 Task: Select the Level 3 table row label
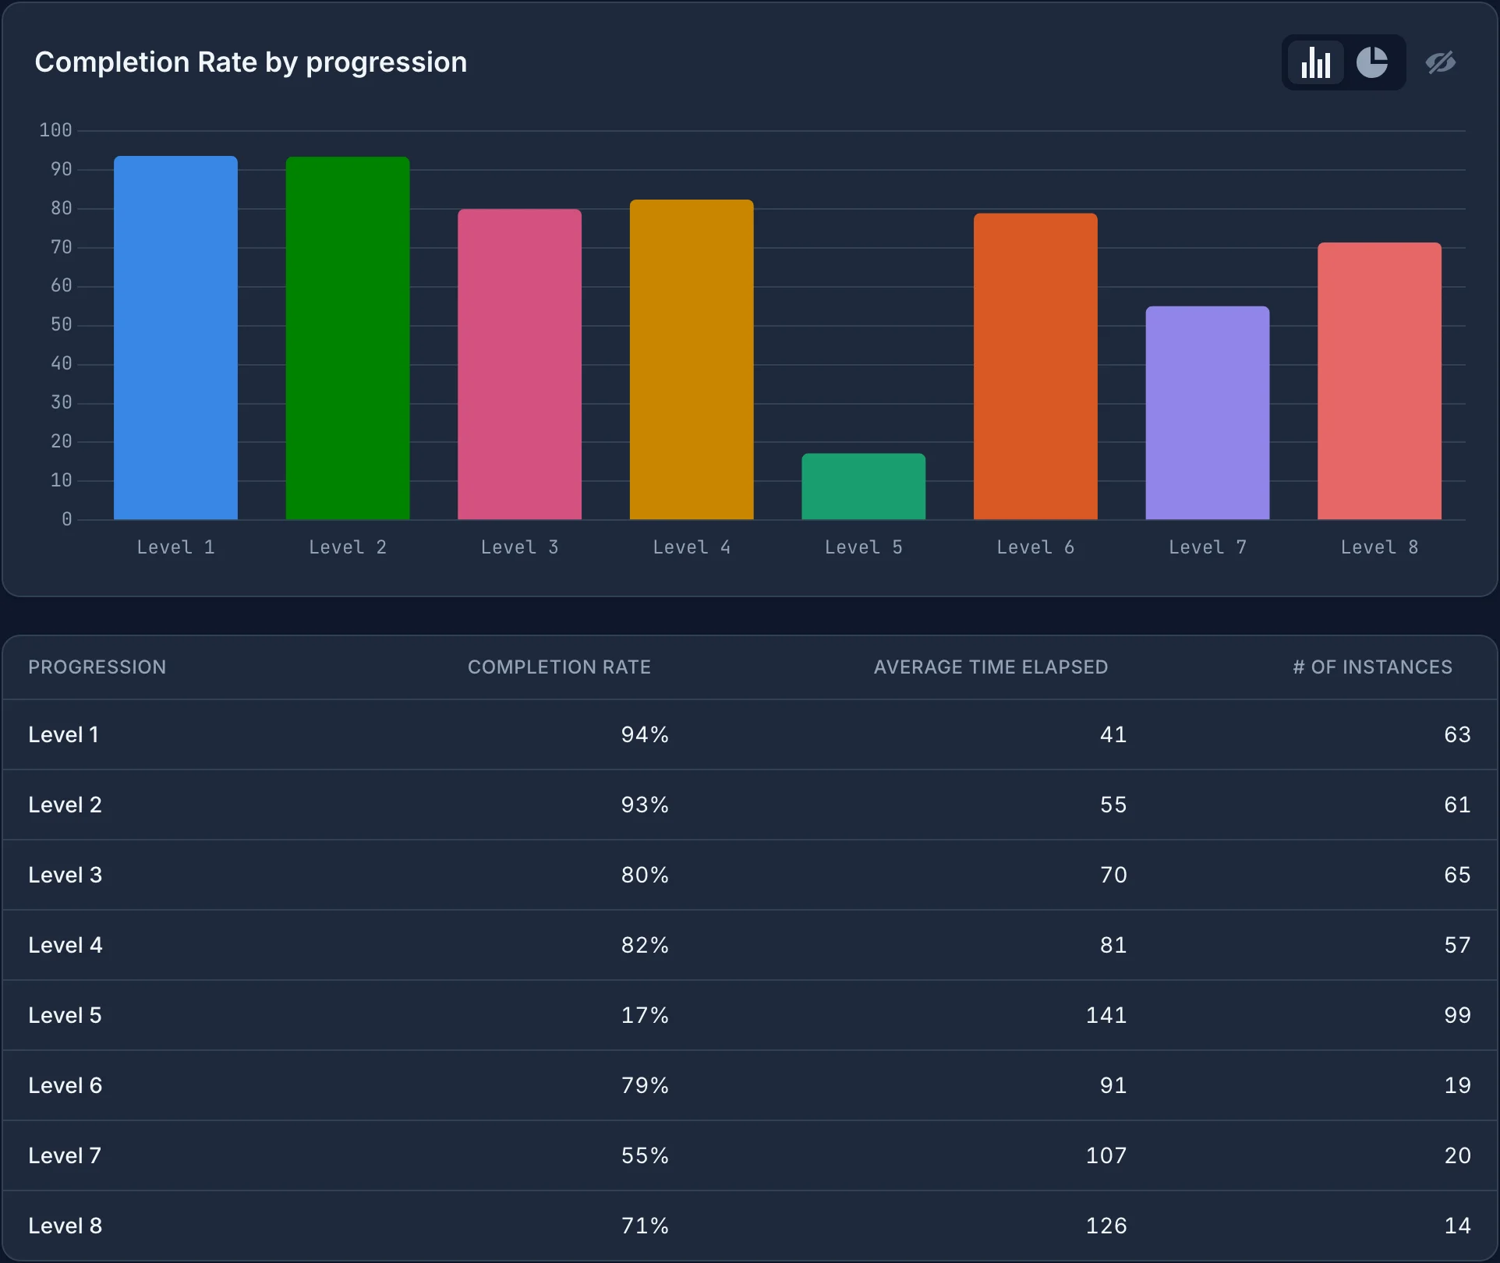click(65, 875)
